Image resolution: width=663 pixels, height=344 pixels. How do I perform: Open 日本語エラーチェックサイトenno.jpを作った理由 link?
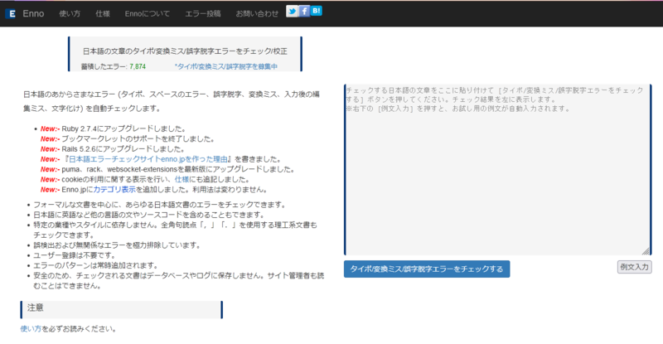(148, 159)
